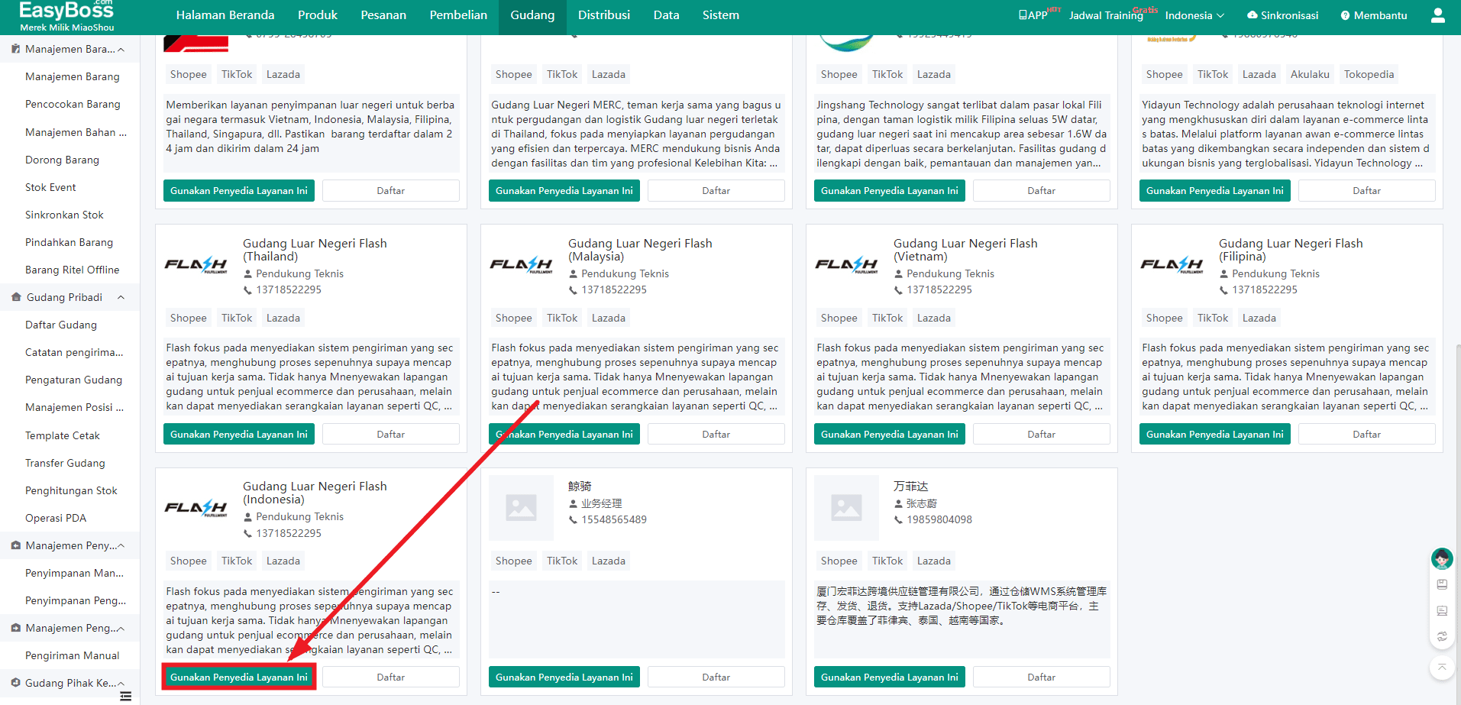Screen dimensions: 1461x705
Task: Open Sinkronkan Stok in sidebar
Action: tap(64, 215)
